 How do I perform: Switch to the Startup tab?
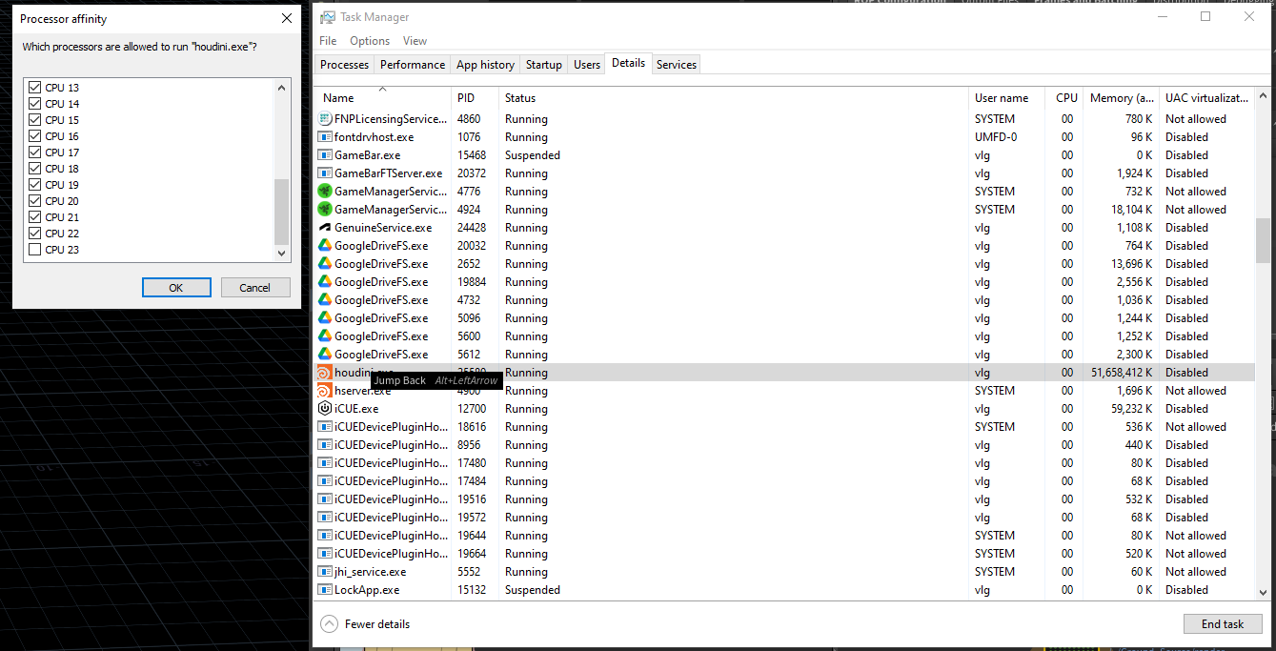pos(544,65)
